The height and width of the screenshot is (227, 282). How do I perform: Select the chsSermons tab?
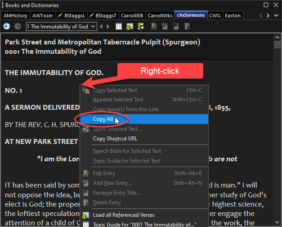191,15
